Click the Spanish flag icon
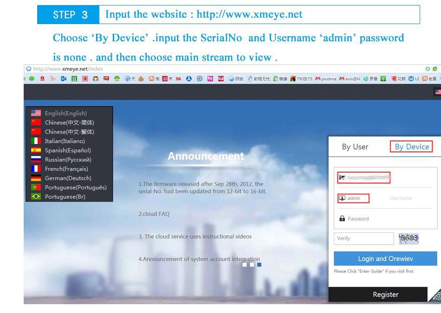441x313 pixels. pyautogui.click(x=36, y=150)
